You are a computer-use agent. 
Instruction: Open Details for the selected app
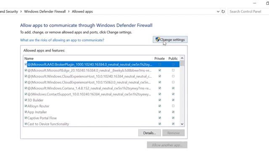150,133
